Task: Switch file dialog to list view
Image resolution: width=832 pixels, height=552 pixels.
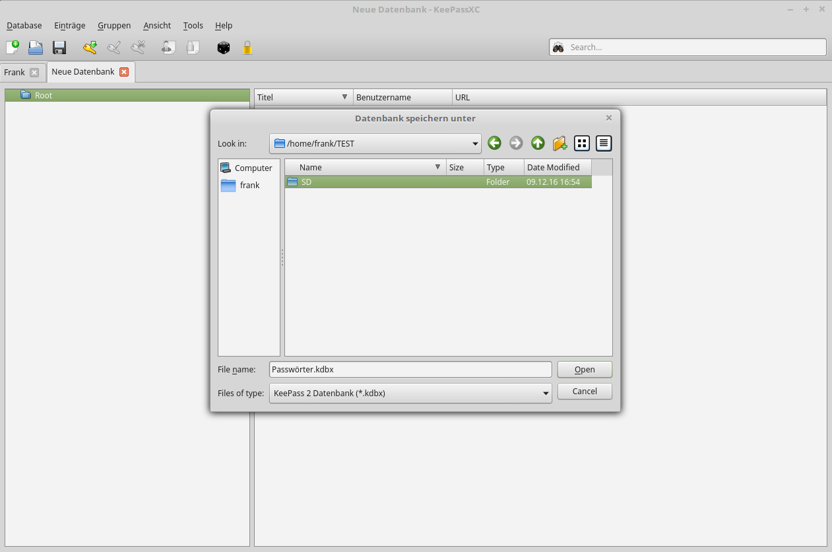Action: (x=582, y=143)
